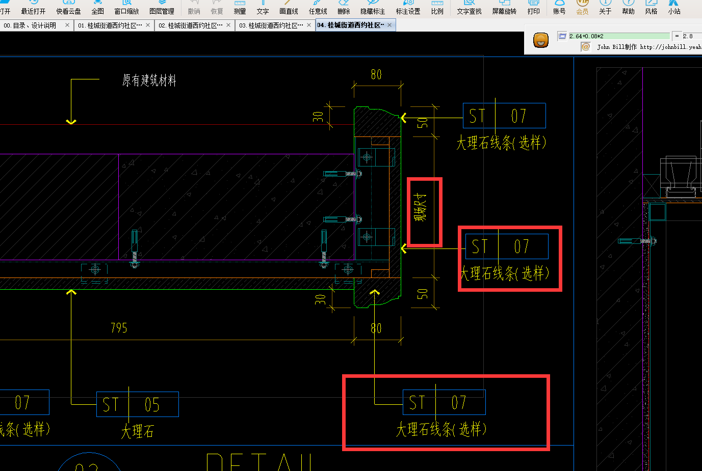Open the 比例 scale tool
Image resolution: width=702 pixels, height=471 pixels.
437,8
